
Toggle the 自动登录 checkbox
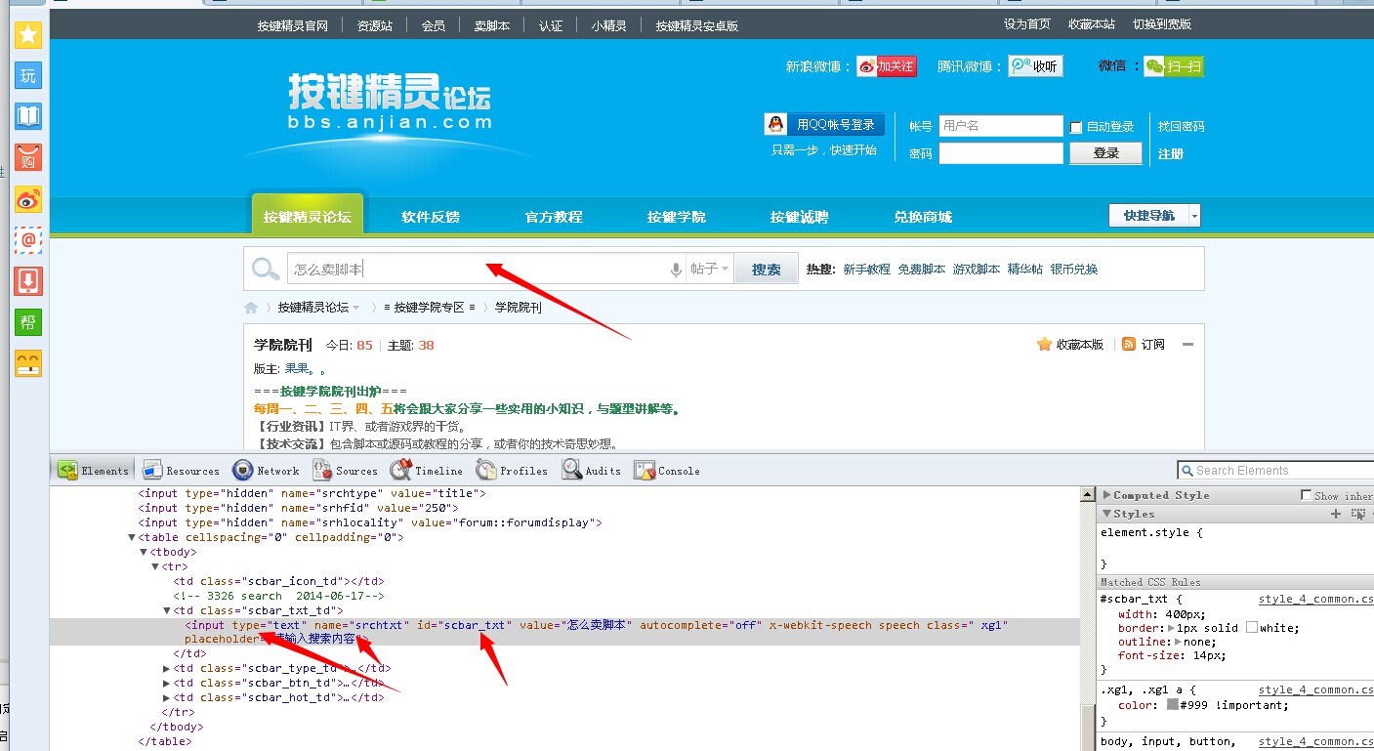point(1076,127)
